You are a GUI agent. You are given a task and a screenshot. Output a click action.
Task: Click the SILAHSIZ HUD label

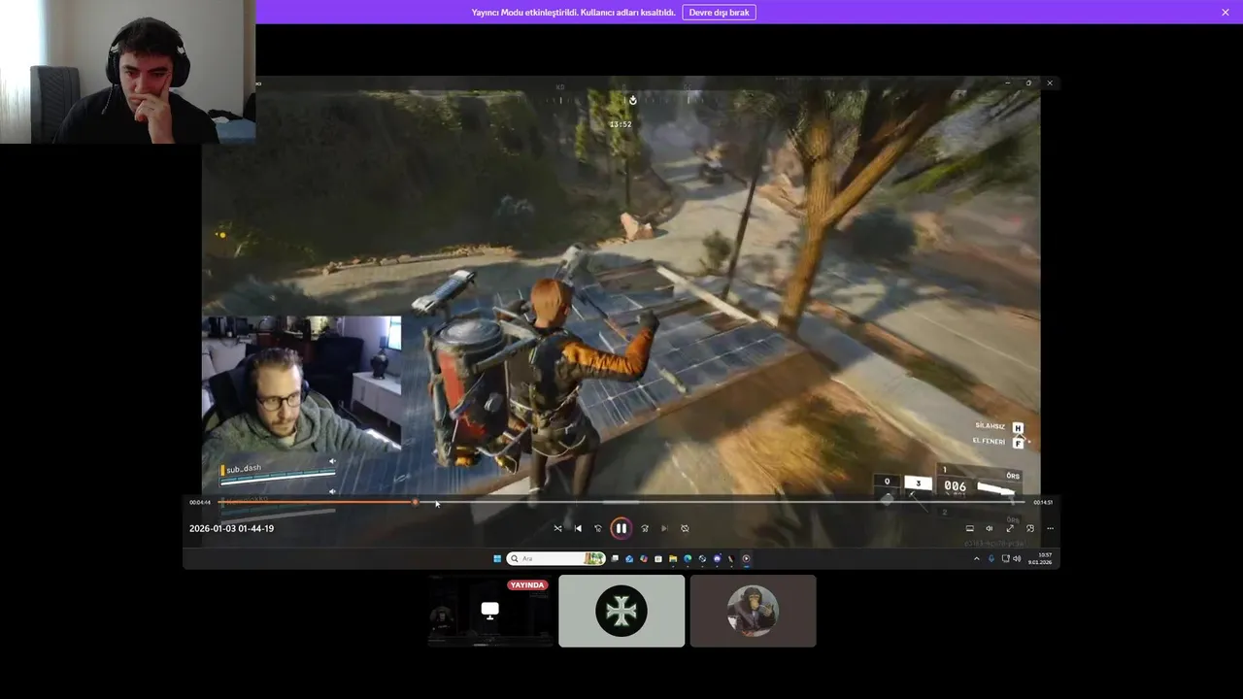point(990,426)
